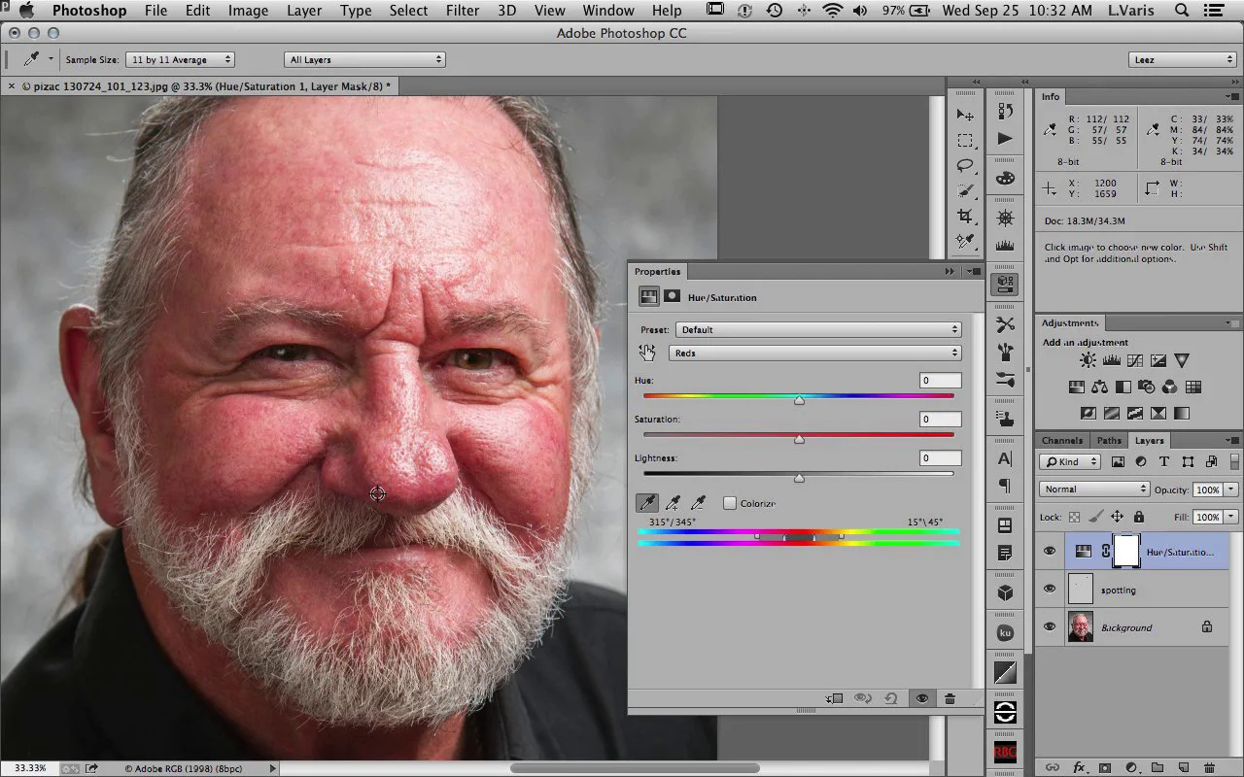Open the Preset dropdown showing Default
Image resolution: width=1244 pixels, height=777 pixels.
[x=818, y=330]
